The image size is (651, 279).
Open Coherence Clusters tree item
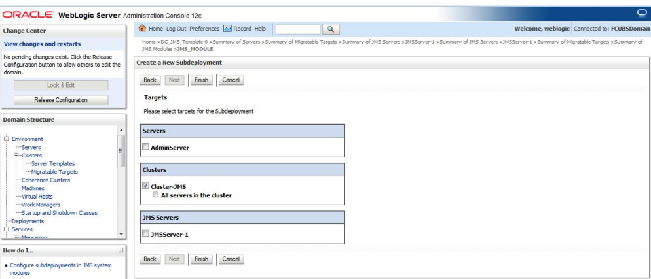coord(46,180)
